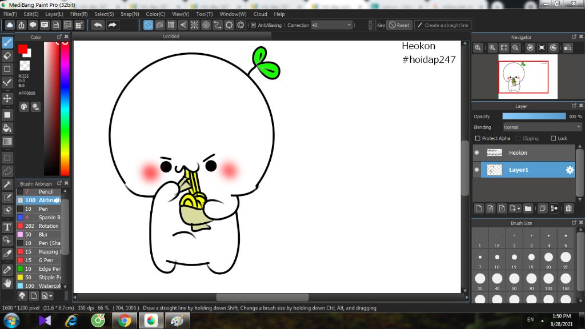The image size is (585, 329).
Task: Open snap settings gear icon
Action: click(x=241, y=25)
